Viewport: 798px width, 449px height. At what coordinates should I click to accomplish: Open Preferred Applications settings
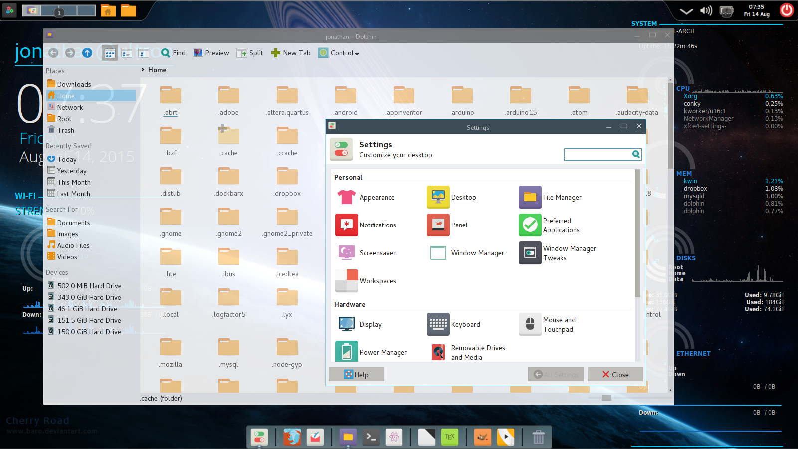[x=550, y=225]
